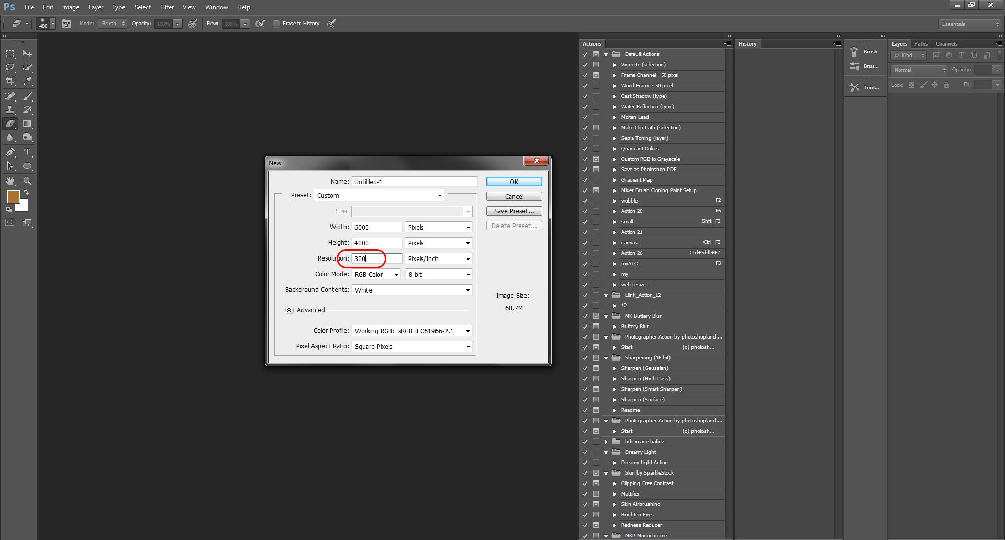Pick the Clone Stamp tool
This screenshot has width=1005, height=540.
coord(10,110)
